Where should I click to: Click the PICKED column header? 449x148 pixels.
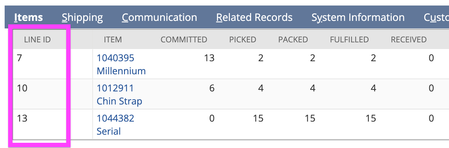(243, 39)
